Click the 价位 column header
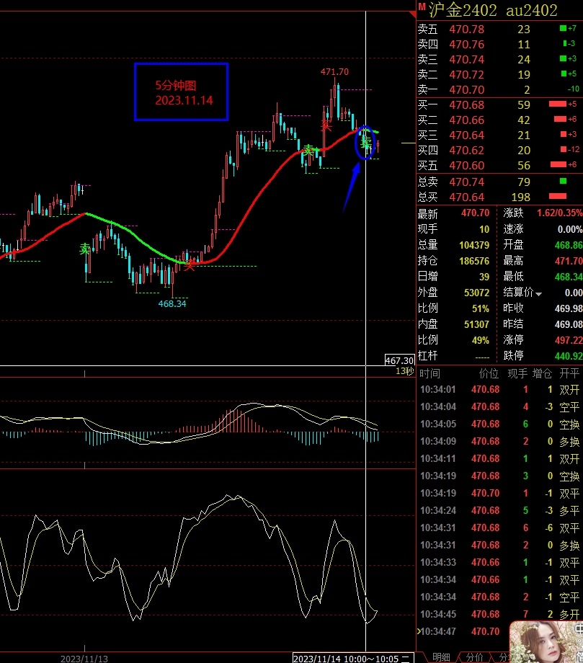Viewport: 583px width, 663px height. pyautogui.click(x=489, y=373)
